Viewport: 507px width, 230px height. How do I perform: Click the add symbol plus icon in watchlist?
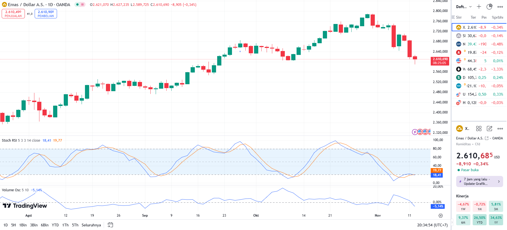pyautogui.click(x=479, y=7)
